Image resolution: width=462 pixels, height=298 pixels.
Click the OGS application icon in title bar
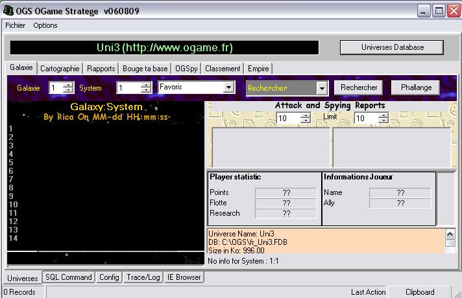[8, 10]
